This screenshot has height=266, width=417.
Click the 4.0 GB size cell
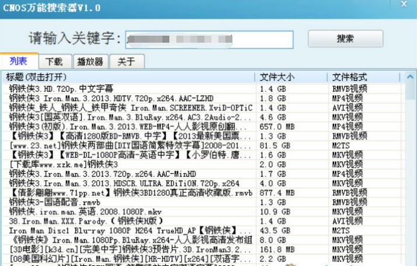click(273, 184)
